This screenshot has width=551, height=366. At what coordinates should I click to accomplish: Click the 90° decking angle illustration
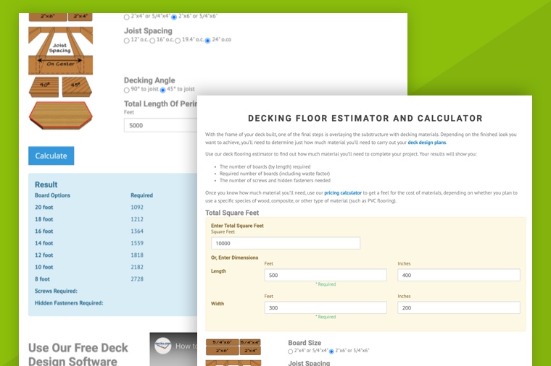click(x=44, y=87)
